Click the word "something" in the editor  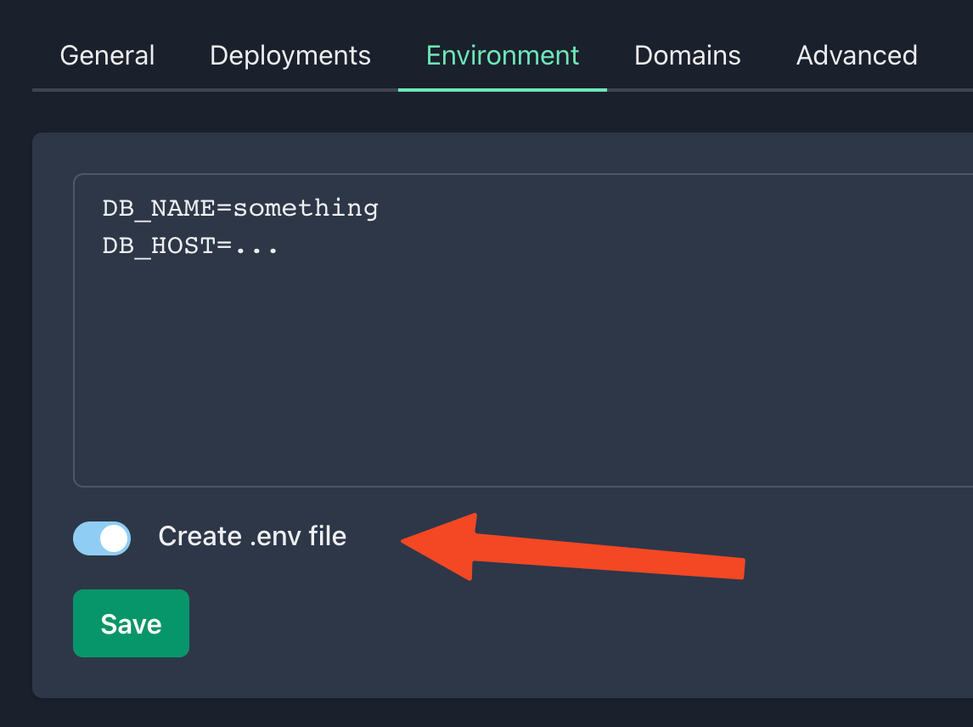[x=306, y=208]
